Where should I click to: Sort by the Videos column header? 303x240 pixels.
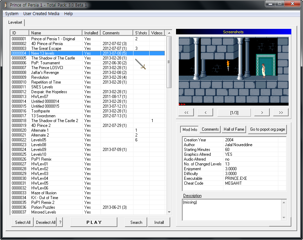[x=157, y=33]
